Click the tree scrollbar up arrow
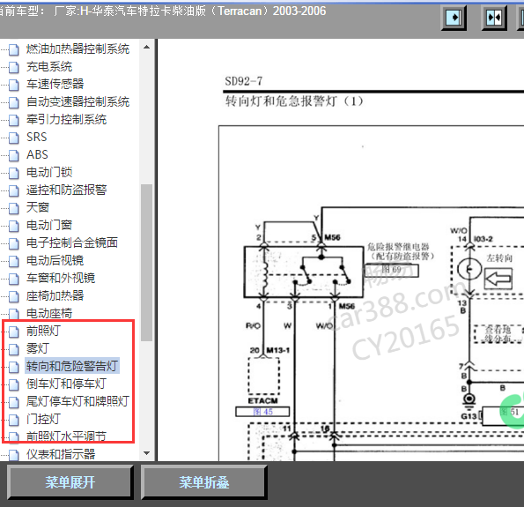This screenshot has width=524, height=507. point(146,48)
